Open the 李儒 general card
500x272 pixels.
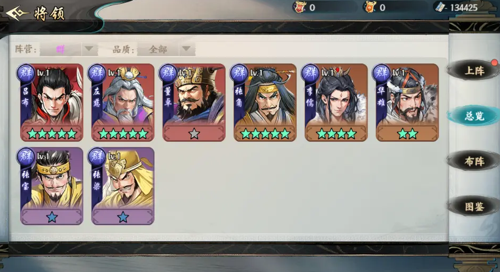pos(336,102)
